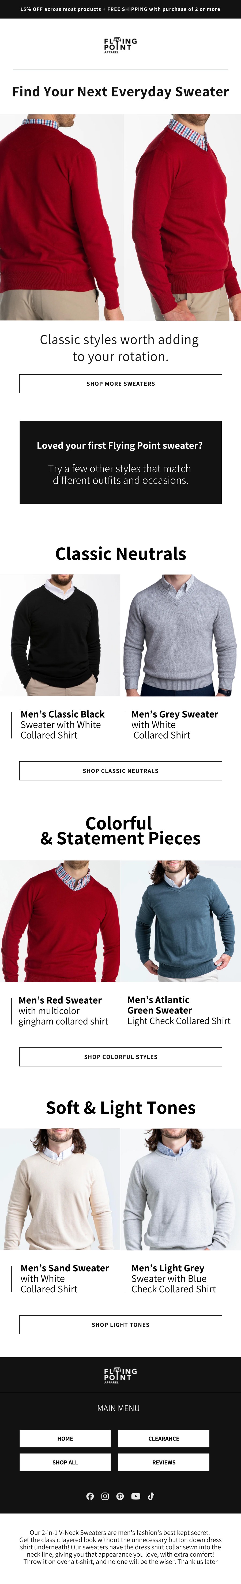Screen dimensions: 241x1584
Task: View the Atlantic Green Sweater photo
Action: point(180,921)
